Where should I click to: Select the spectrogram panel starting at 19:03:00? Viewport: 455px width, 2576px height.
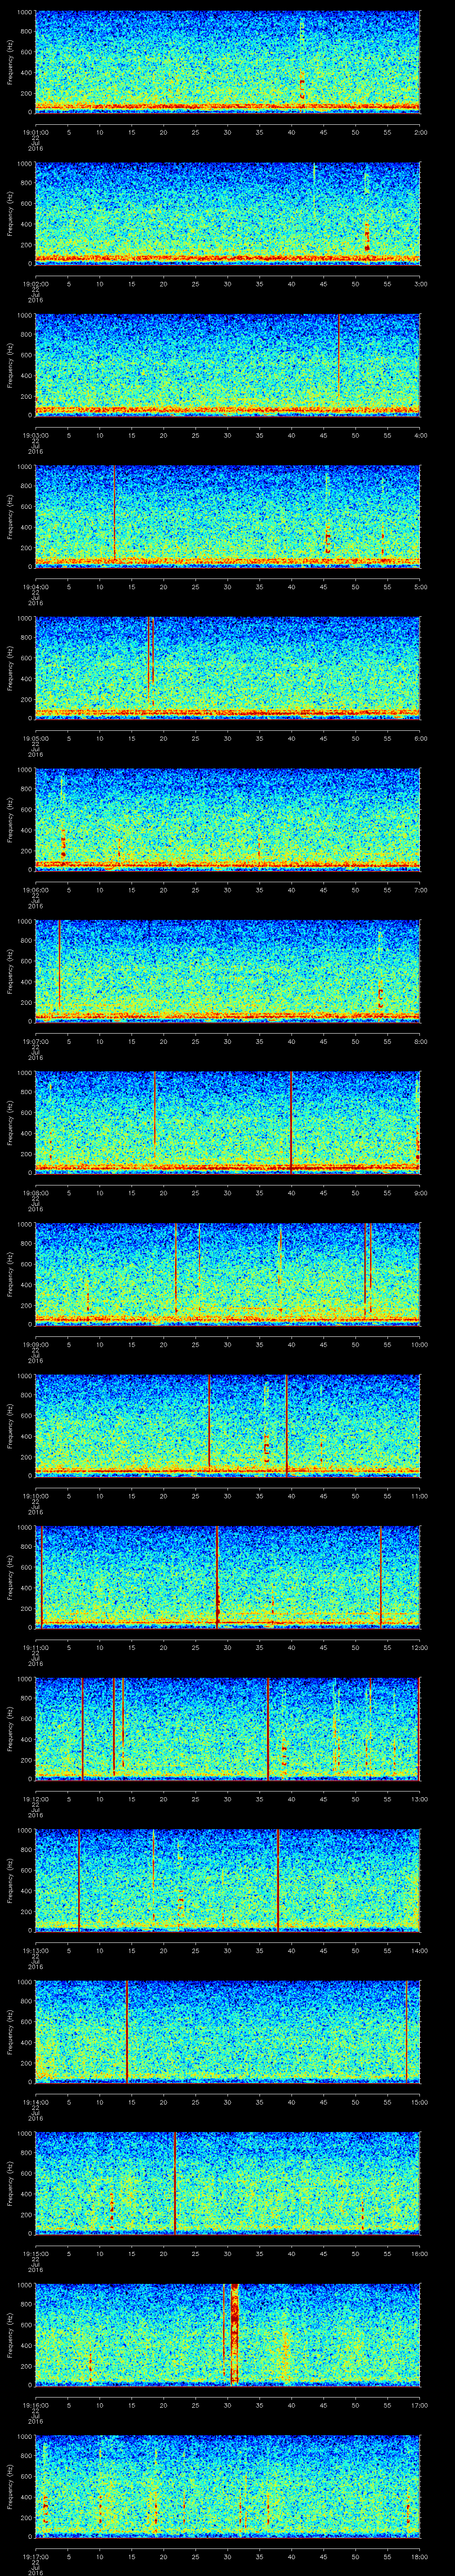pos(227,365)
